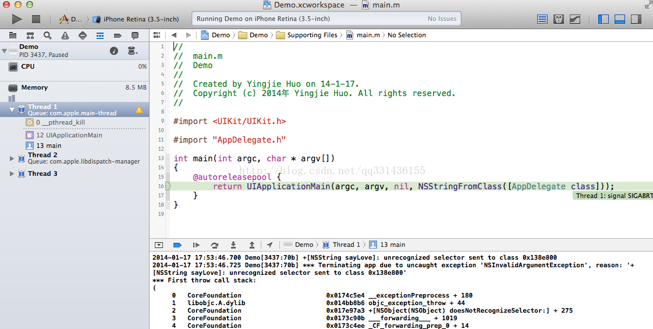Open the No Selection symbol menu

[x=406, y=35]
